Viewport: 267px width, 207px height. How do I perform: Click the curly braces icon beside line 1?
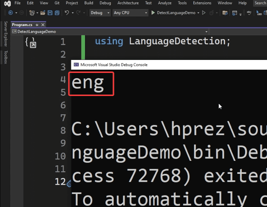[x=31, y=43]
